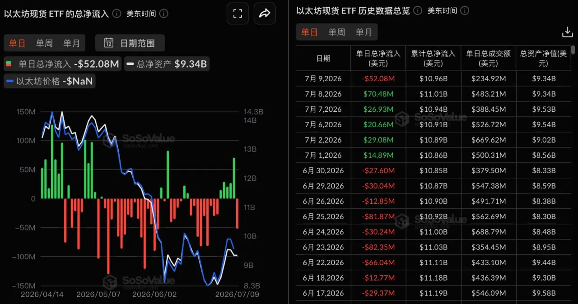Click the last red bar on the chart
The height and width of the screenshot is (304, 578).
[x=237, y=213]
